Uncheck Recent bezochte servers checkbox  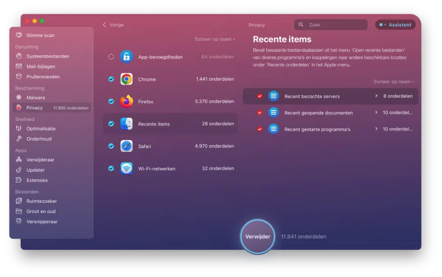click(x=260, y=96)
